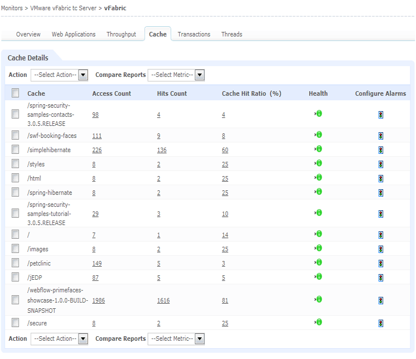Select the /html cache row checkbox
The width and height of the screenshot is (416, 359).
click(15, 178)
